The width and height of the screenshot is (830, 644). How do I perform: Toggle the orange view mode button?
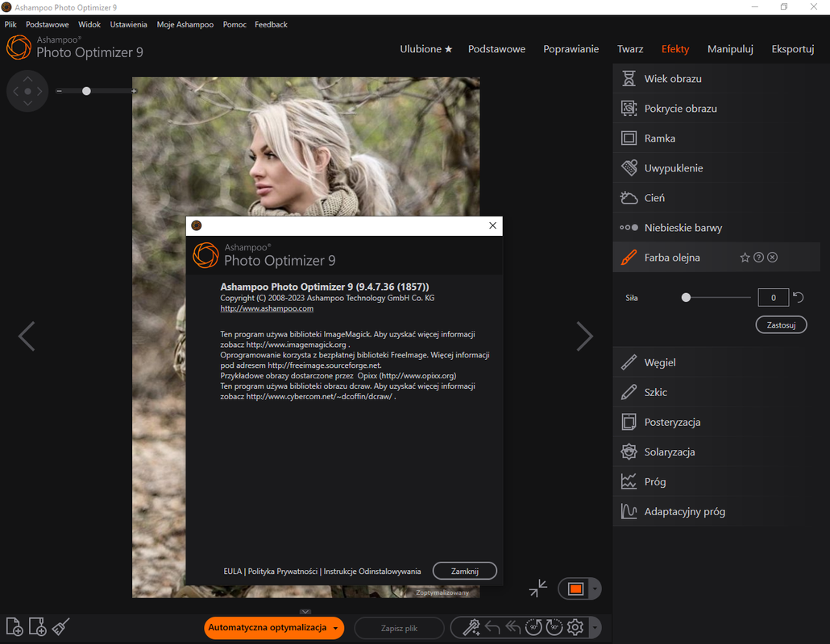(575, 589)
